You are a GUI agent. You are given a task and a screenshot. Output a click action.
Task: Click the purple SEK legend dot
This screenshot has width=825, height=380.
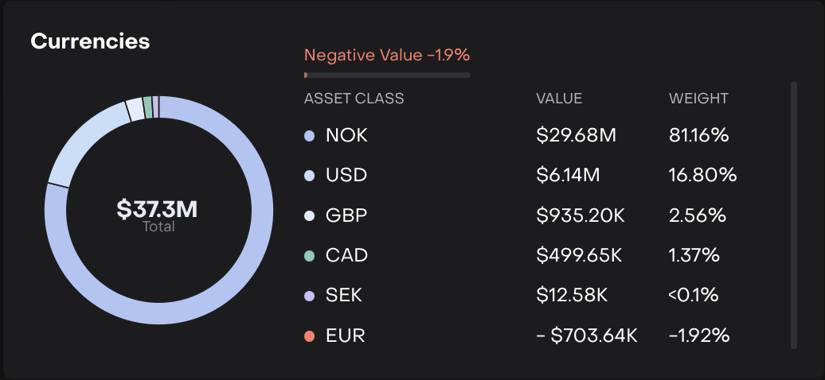[310, 296]
